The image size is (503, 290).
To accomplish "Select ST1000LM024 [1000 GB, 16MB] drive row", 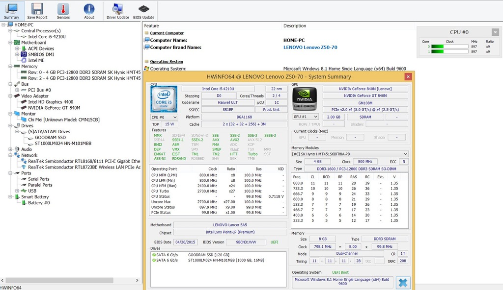I will pos(218,260).
